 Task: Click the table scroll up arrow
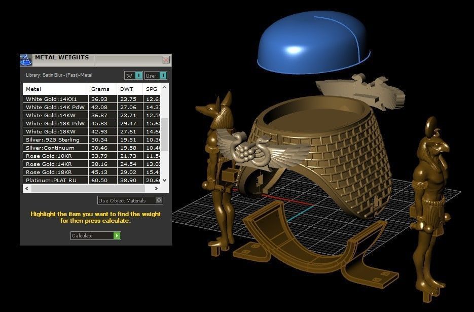(164, 87)
